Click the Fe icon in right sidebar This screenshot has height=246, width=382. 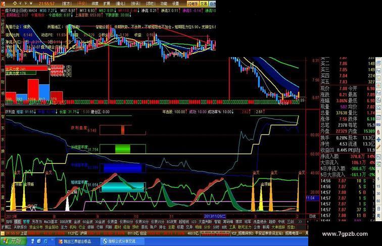pyautogui.click(x=378, y=71)
